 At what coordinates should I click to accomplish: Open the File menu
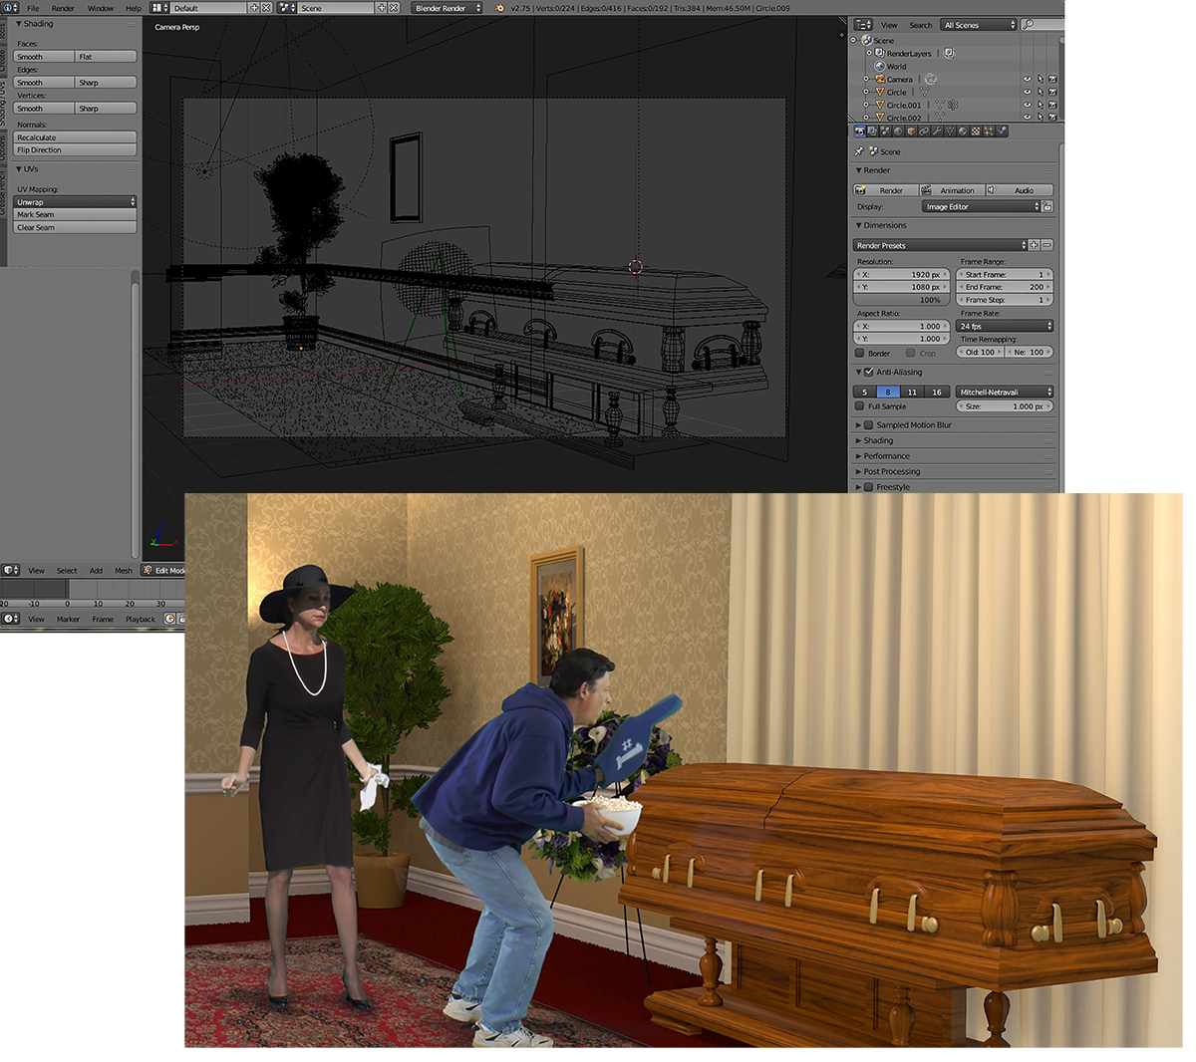(x=33, y=8)
